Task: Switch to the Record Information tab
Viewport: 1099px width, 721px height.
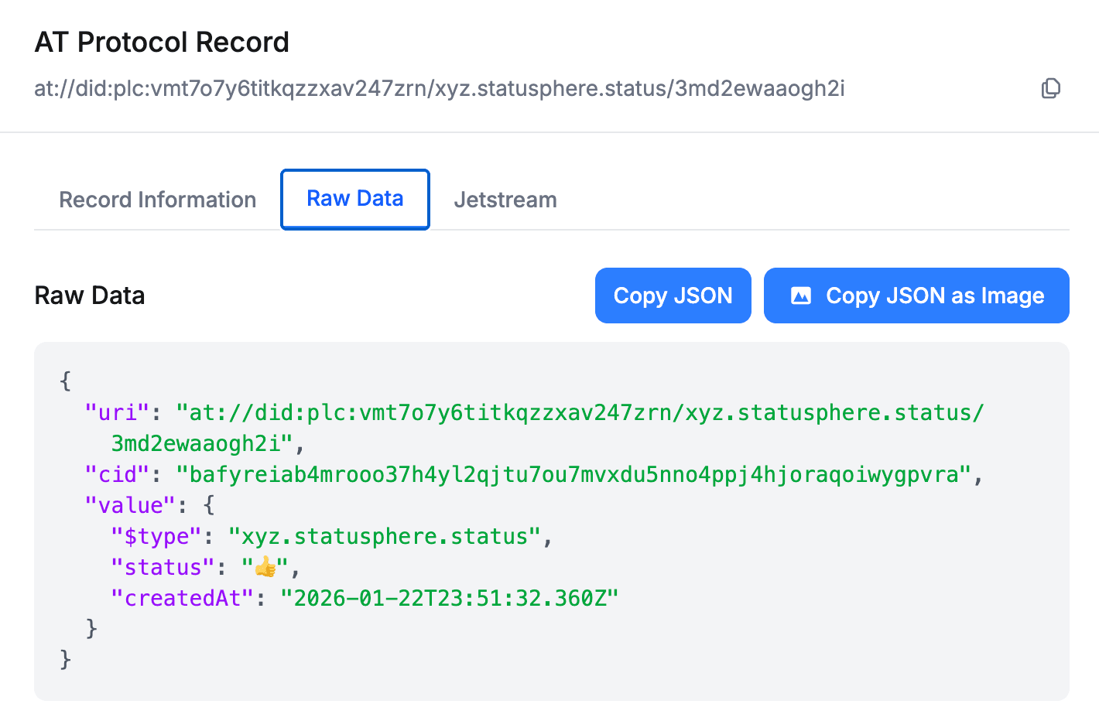Action: click(x=157, y=200)
